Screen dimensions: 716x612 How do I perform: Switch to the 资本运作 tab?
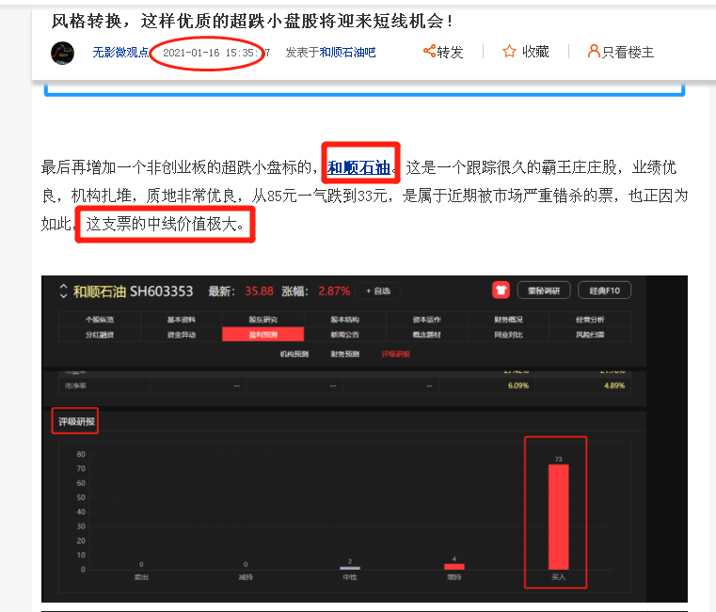click(x=426, y=320)
